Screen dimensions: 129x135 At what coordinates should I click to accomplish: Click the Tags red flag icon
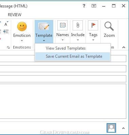tap(93, 25)
